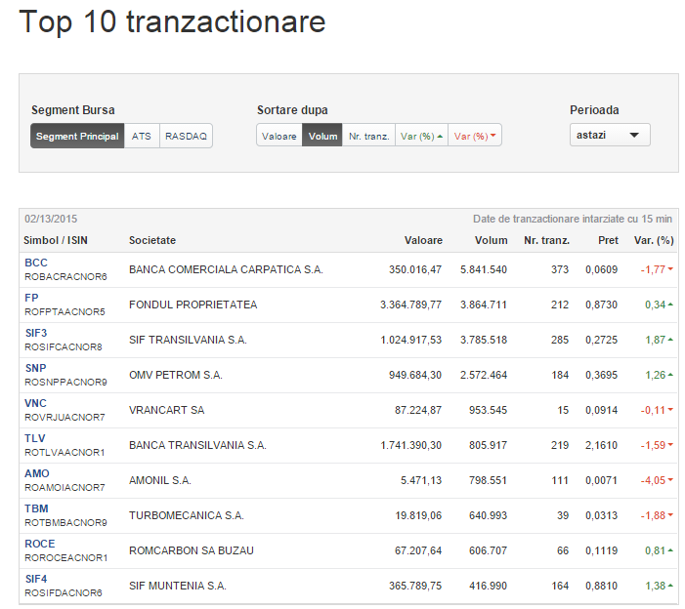Image resolution: width=685 pixels, height=609 pixels.
Task: Click the price 2,1610
Action: [602, 445]
